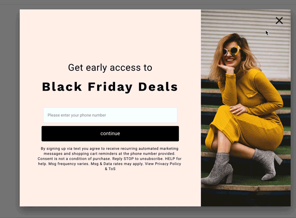The height and width of the screenshot is (218, 296).
Task: Click the "Consent is not a condition" sentence
Action: (74, 159)
